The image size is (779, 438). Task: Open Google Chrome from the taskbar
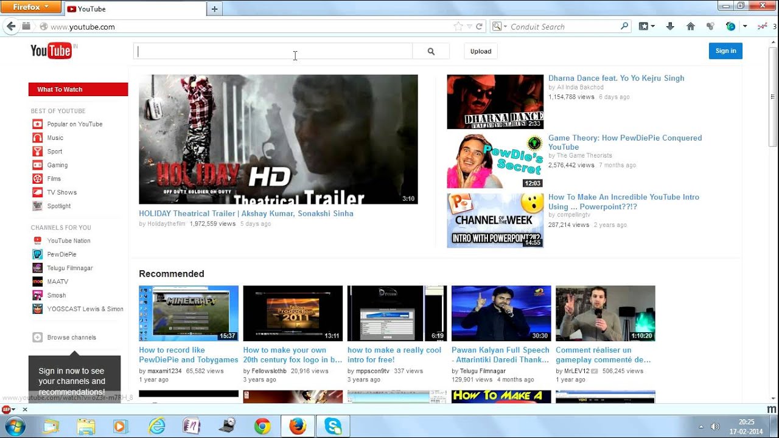(262, 426)
